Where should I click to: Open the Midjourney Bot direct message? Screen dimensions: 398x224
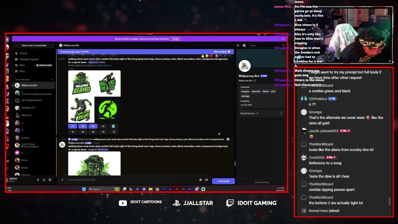[x=34, y=85]
